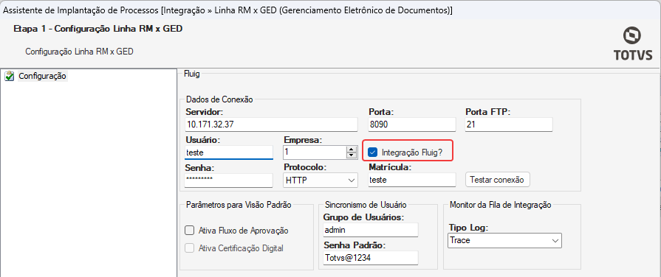This screenshot has height=277, width=661.
Task: Click the Servidor input field
Action: (271, 125)
